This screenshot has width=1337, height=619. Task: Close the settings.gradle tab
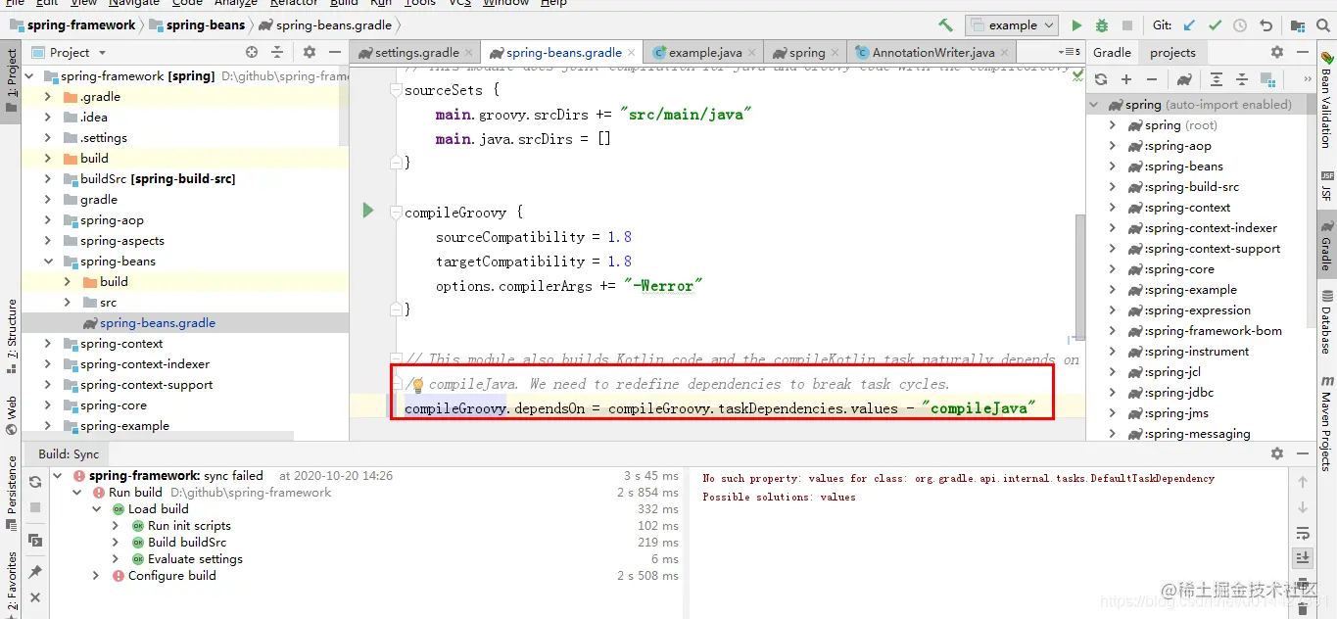(x=469, y=53)
